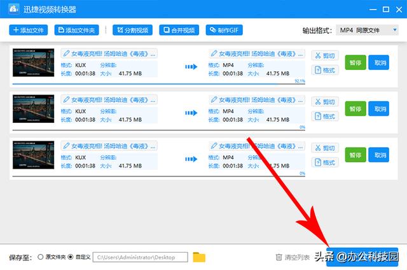Expand the 输出格式 MP4 同原文件 dropdown
The width and height of the screenshot is (407, 270).
(x=368, y=31)
